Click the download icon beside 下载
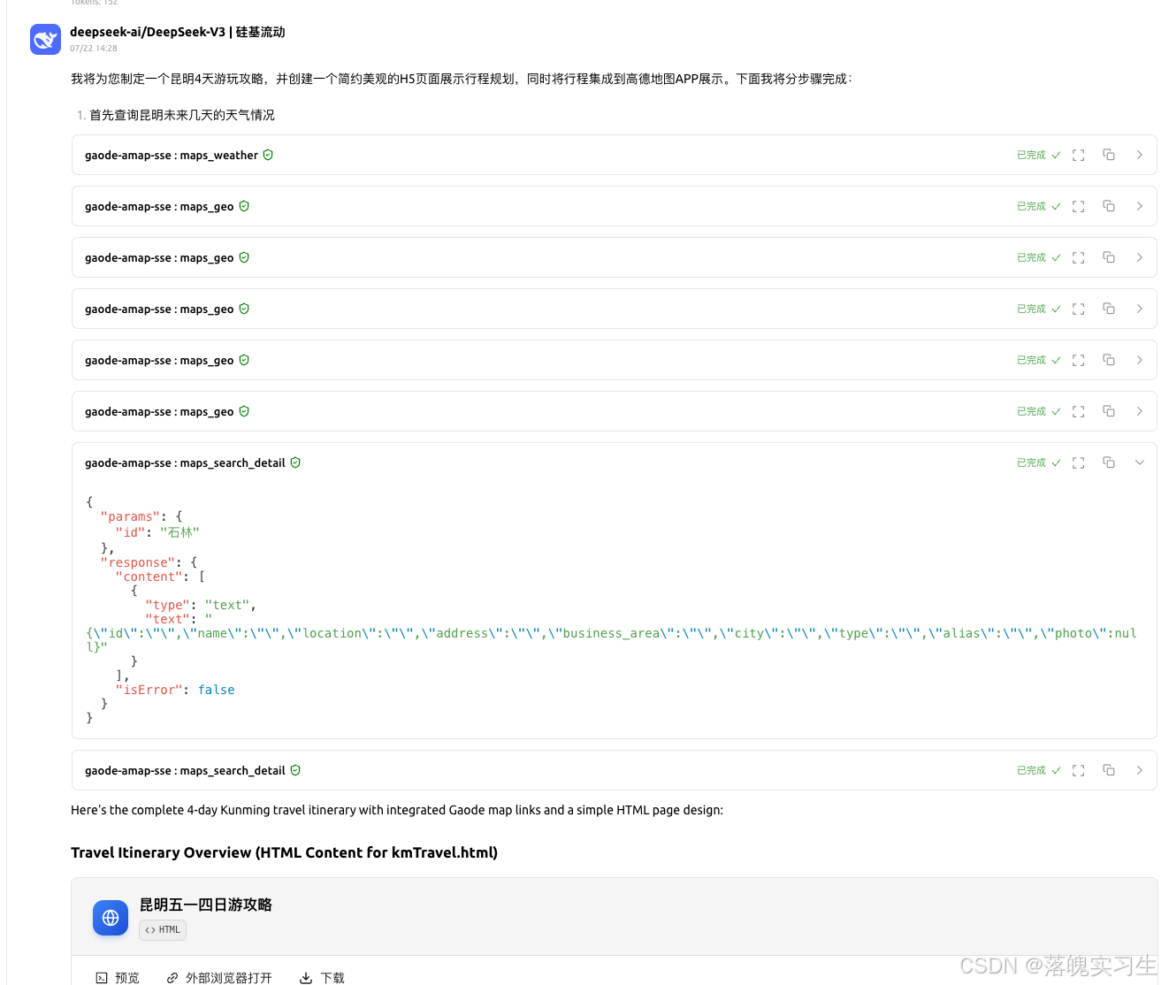Screen dimensions: 1161x985 (x=307, y=978)
